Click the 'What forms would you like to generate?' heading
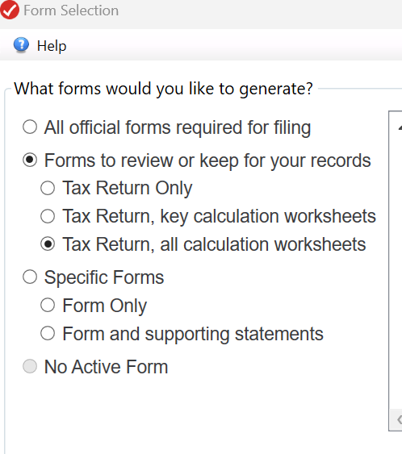 click(164, 89)
